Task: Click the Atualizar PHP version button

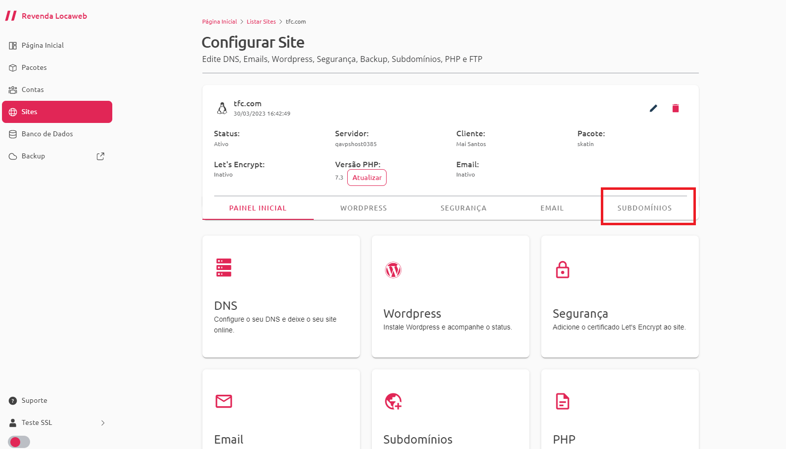Action: tap(367, 178)
